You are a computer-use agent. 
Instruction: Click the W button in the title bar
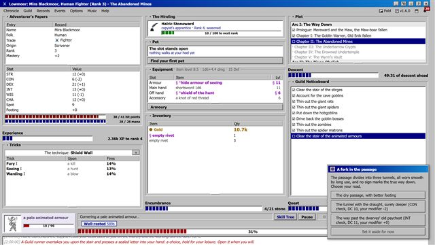pos(404,3)
